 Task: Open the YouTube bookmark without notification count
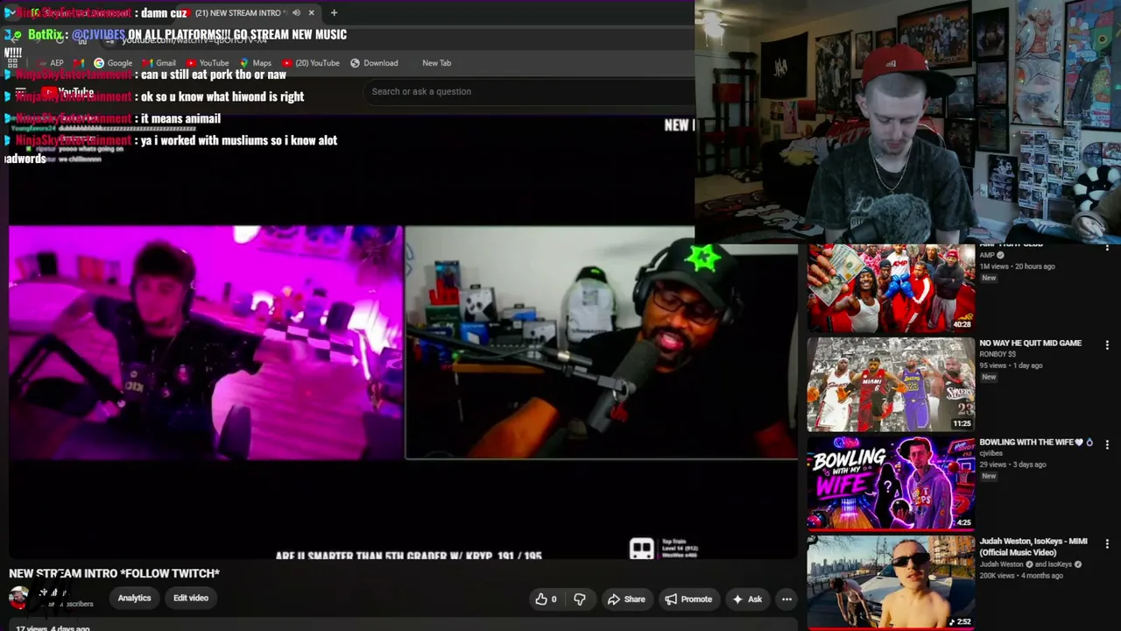[207, 63]
